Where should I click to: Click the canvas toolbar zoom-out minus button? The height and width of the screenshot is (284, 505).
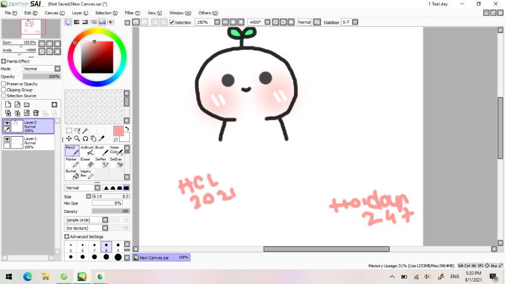click(x=225, y=22)
